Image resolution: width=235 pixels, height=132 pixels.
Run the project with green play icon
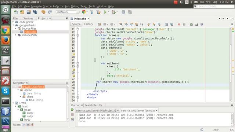105,12
